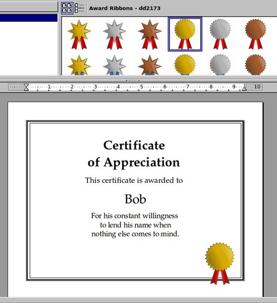Pick the bronze star ribbon with blue tails
The height and width of the screenshot is (303, 277).
point(150,65)
